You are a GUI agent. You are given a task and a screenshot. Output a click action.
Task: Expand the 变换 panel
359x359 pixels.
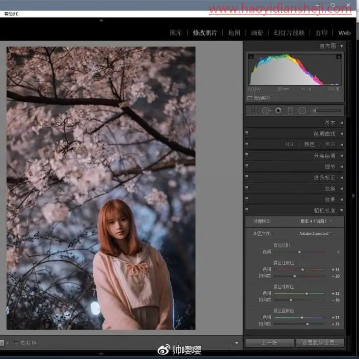point(342,188)
